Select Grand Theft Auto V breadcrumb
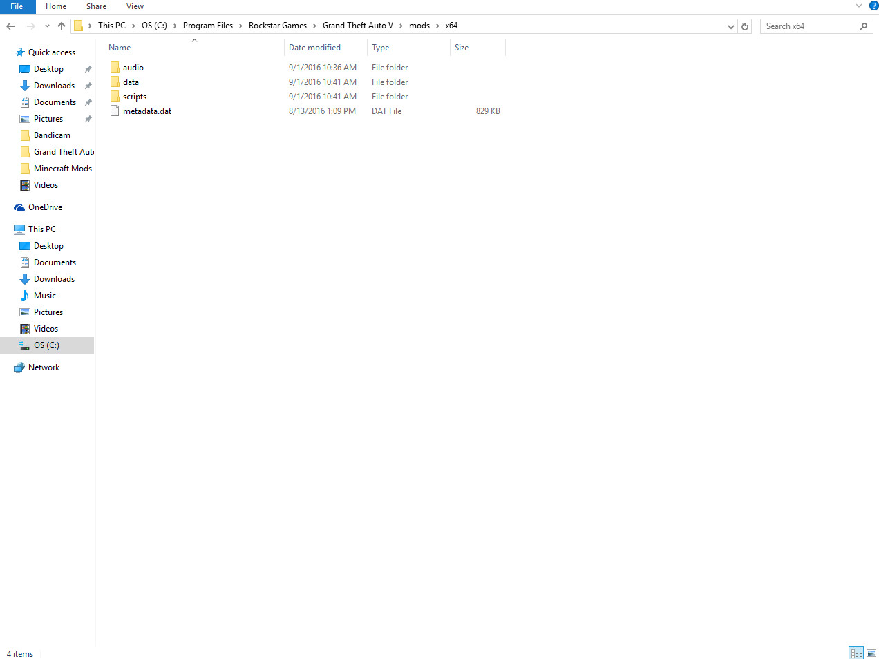Viewport: 879px width, 659px height. point(358,26)
